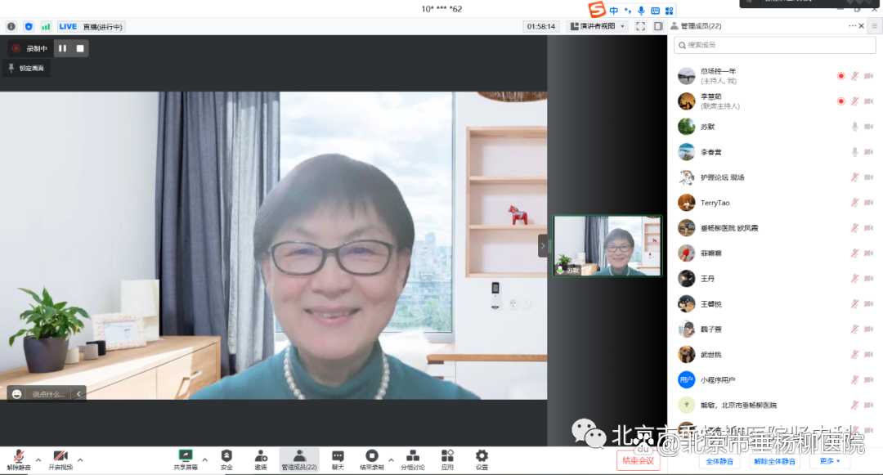883x475 pixels.
Task: Expand audio options arrow beside 解除静音
Action: (38, 459)
